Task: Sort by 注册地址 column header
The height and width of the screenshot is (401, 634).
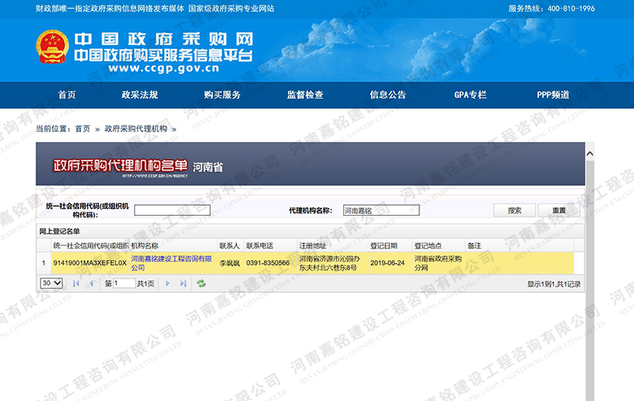Action: 333,246
